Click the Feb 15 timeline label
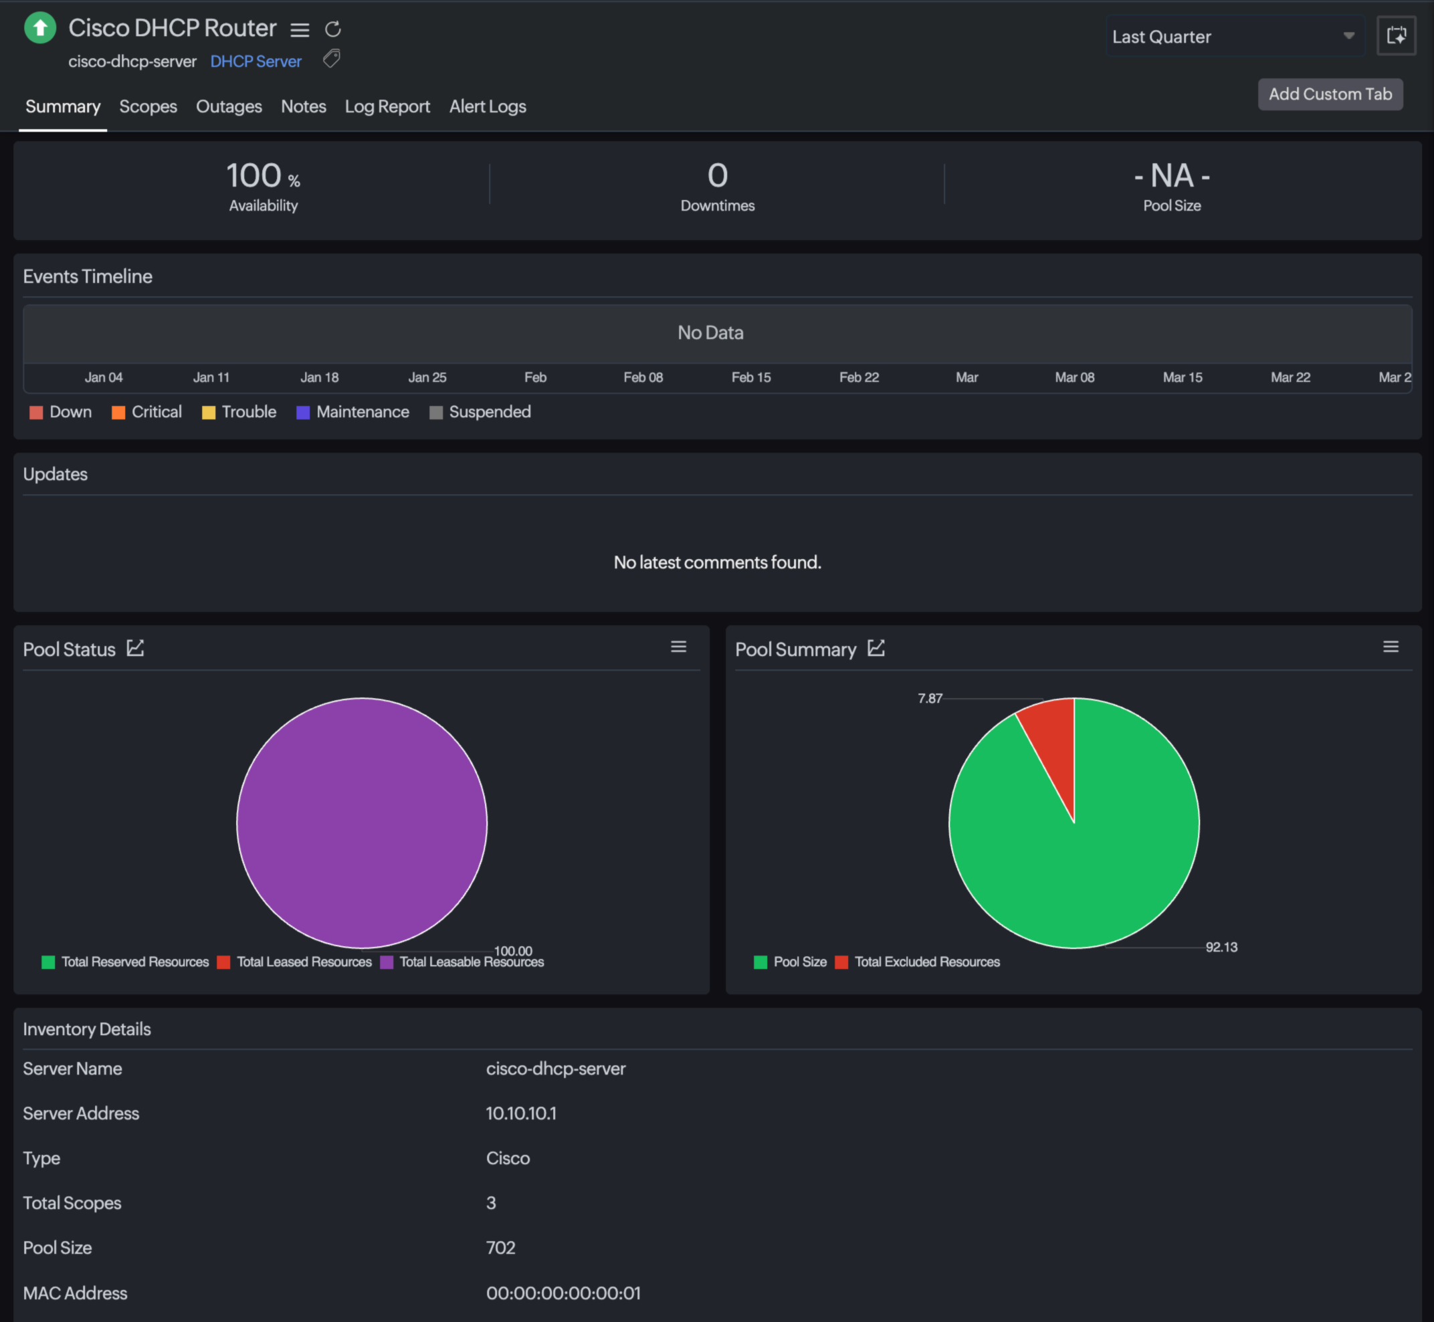Image resolution: width=1434 pixels, height=1322 pixels. [x=751, y=377]
